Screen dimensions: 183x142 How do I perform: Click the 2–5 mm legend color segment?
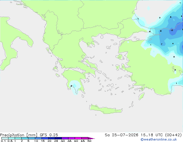[25, 138]
